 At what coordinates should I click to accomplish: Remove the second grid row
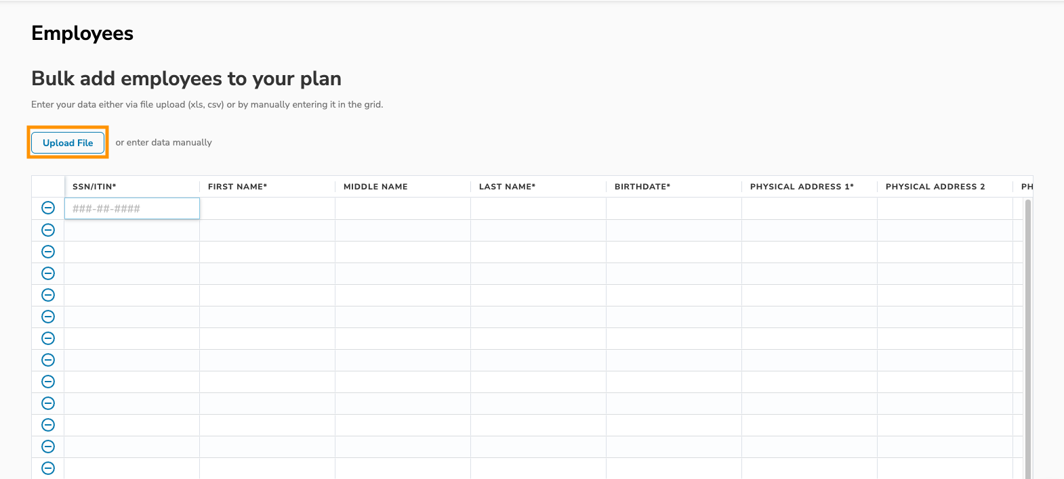48,230
